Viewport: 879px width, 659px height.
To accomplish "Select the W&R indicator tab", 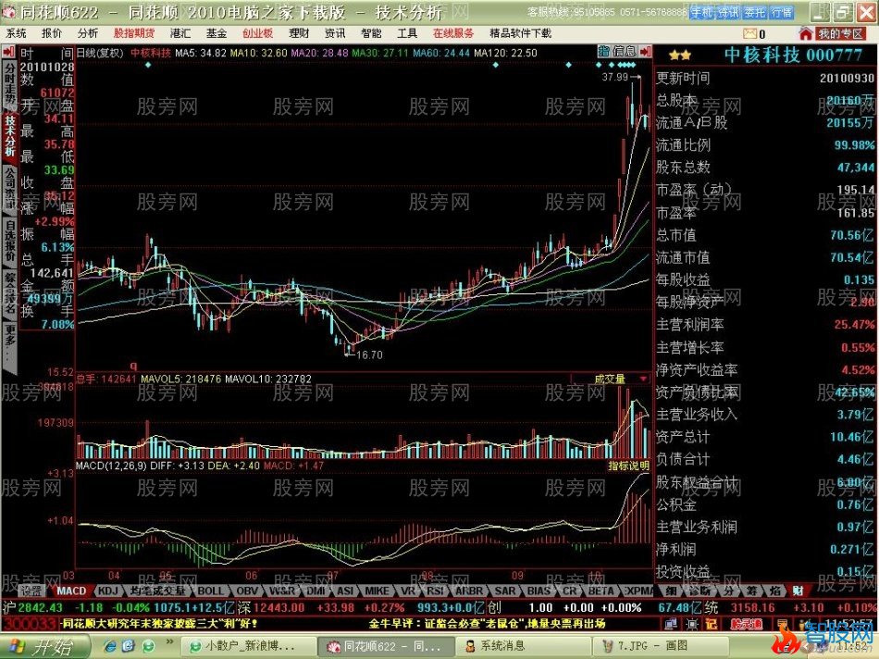I will (x=281, y=591).
